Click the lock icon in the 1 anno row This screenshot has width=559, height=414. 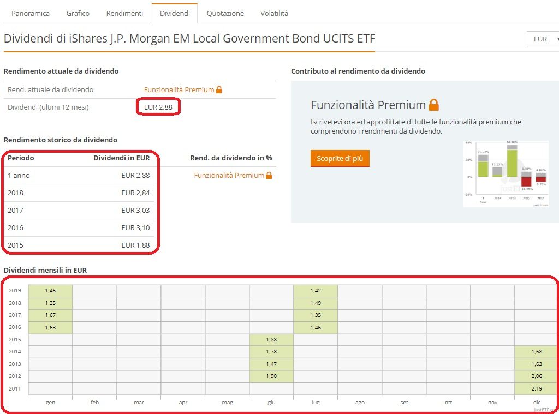click(269, 175)
